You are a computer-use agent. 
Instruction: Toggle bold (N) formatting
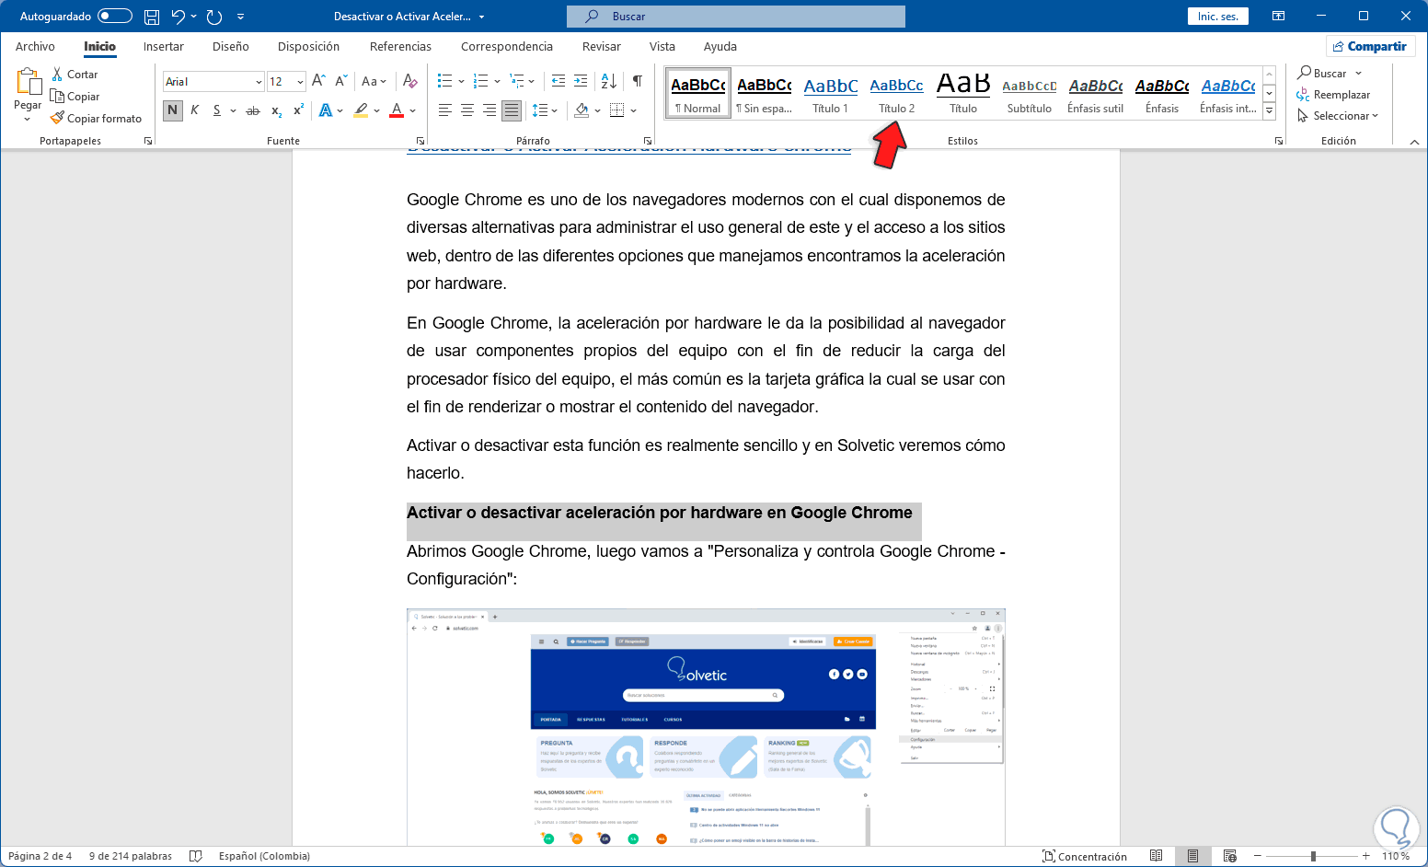[172, 110]
